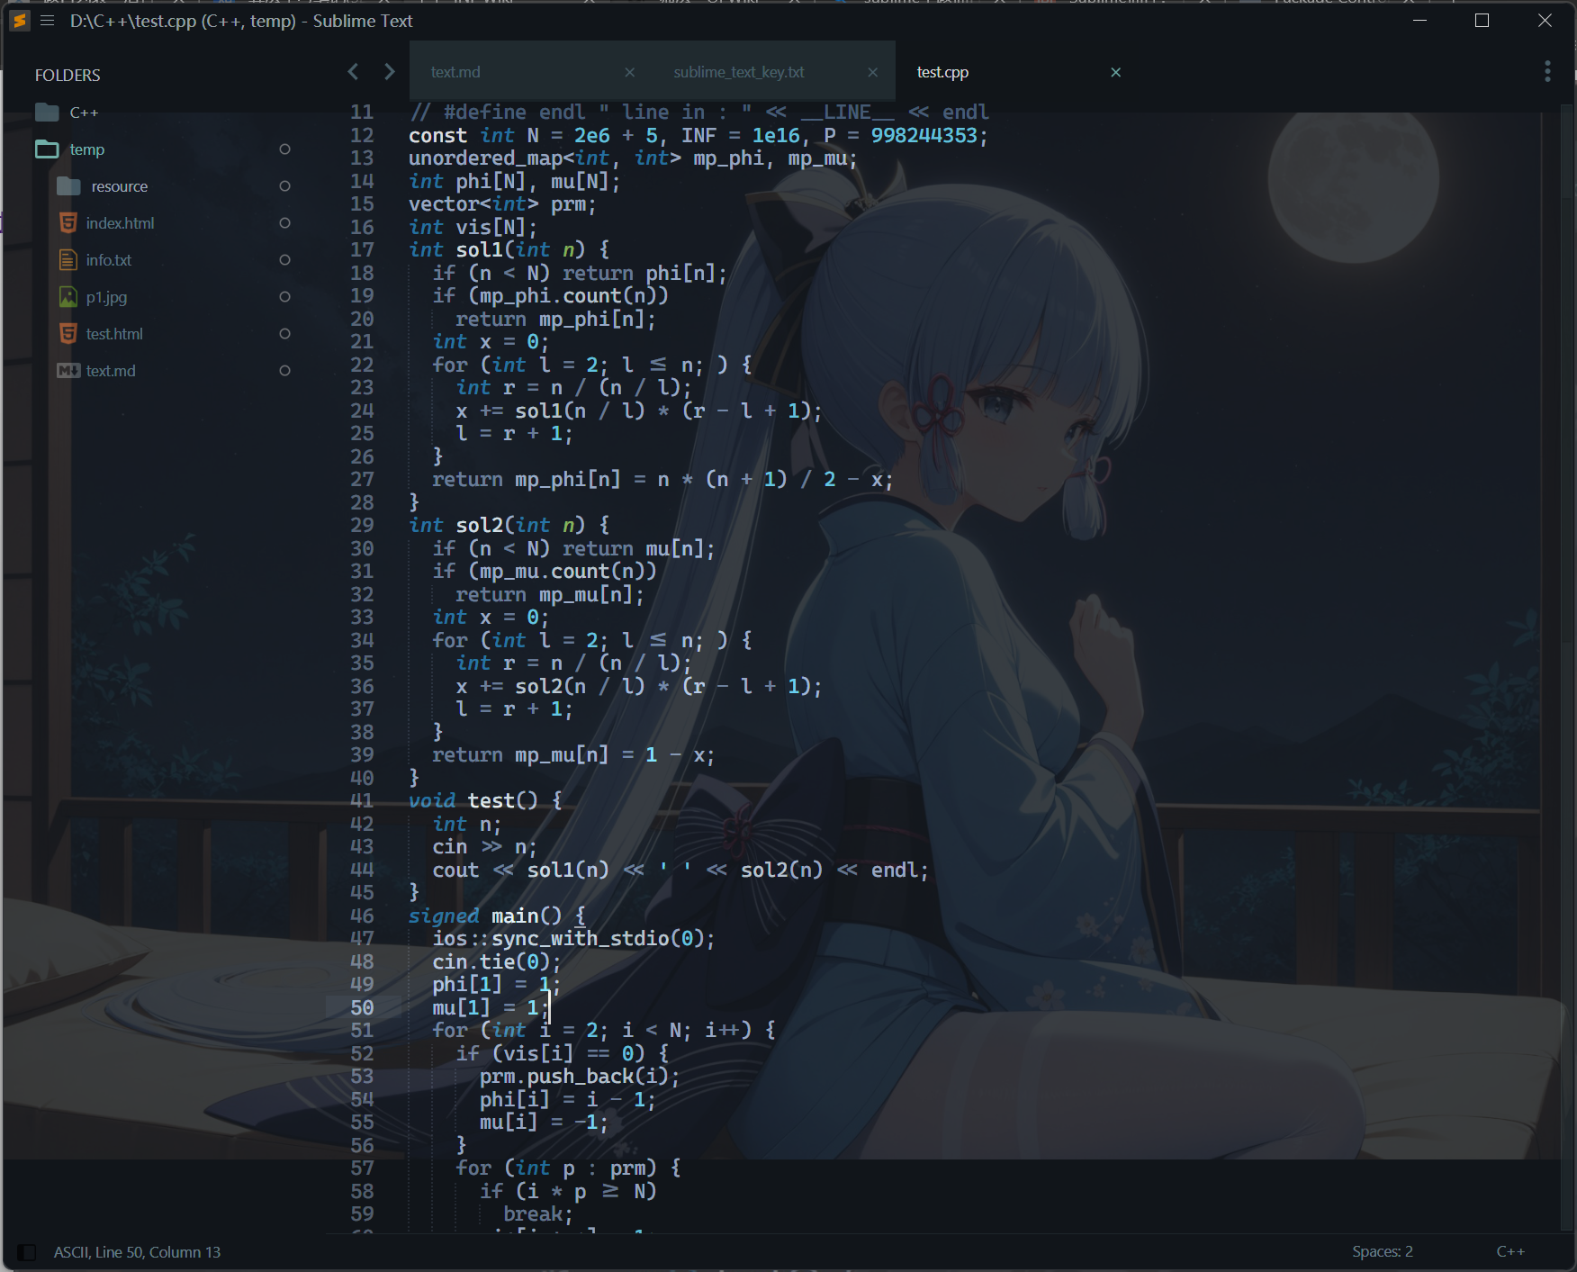
Task: Click the status circle beside index.html
Action: (284, 222)
